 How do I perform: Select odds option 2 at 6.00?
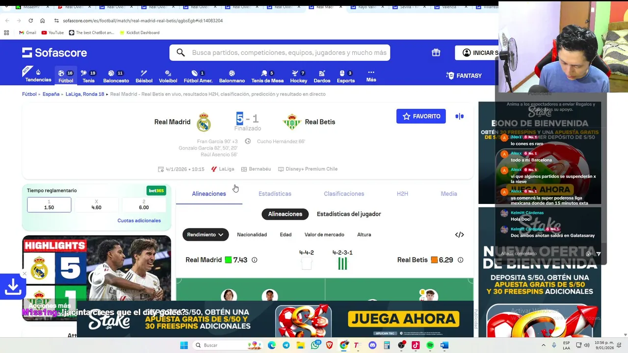coord(144,205)
